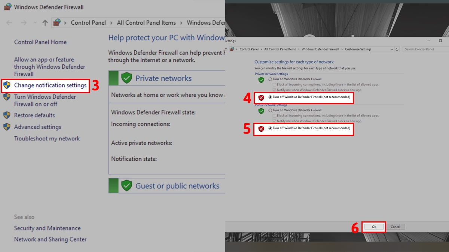This screenshot has height=252, width=449.
Task: Click OK in Customize Settings window
Action: (374, 227)
